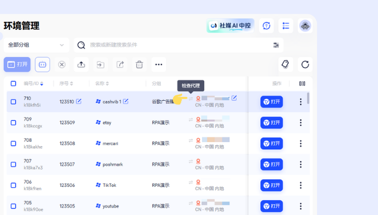Focus the 搜索或新建搜索条件 search field
378x215 pixels.
[178, 45]
